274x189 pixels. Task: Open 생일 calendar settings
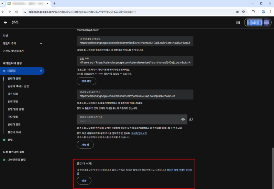coord(10,140)
